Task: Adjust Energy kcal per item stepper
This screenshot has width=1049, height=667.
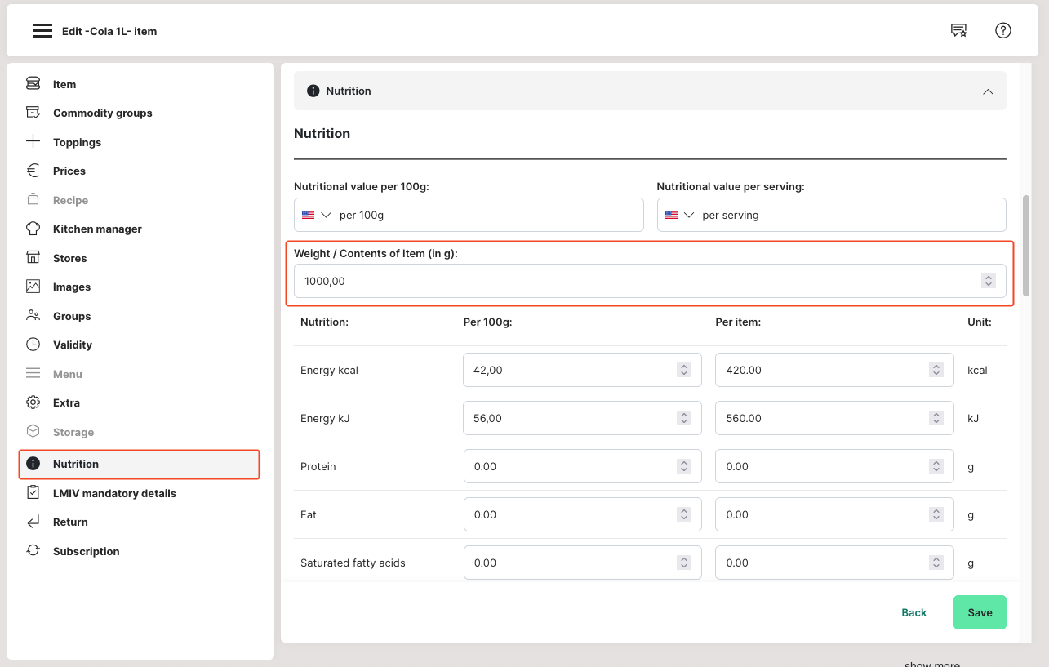Action: [936, 370]
